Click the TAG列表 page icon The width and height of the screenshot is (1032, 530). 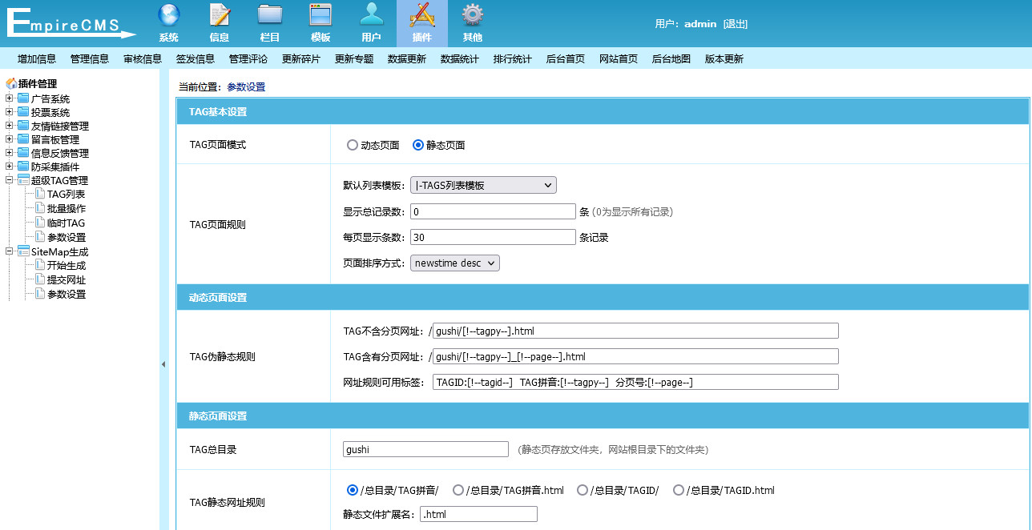pos(40,194)
